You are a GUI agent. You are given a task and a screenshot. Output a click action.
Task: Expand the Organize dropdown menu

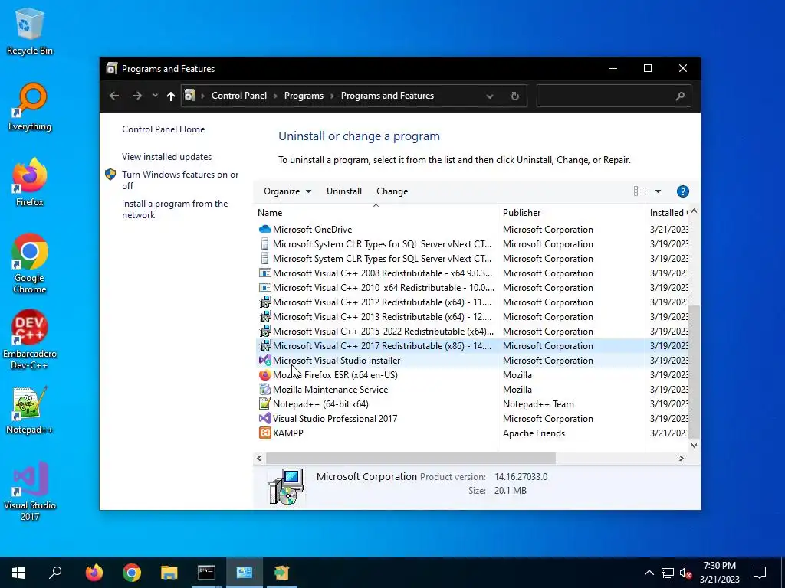pos(287,191)
